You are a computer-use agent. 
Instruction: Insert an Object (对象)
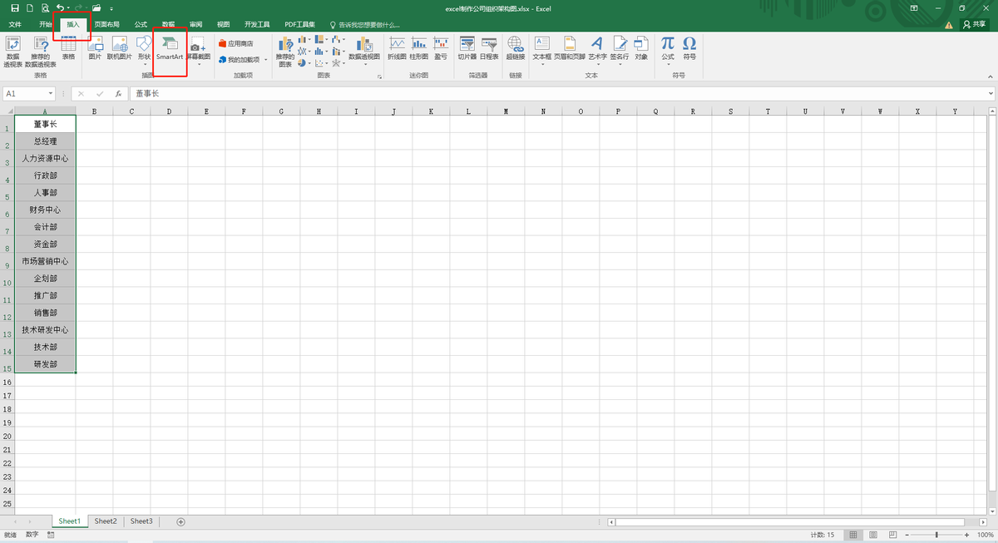click(641, 48)
